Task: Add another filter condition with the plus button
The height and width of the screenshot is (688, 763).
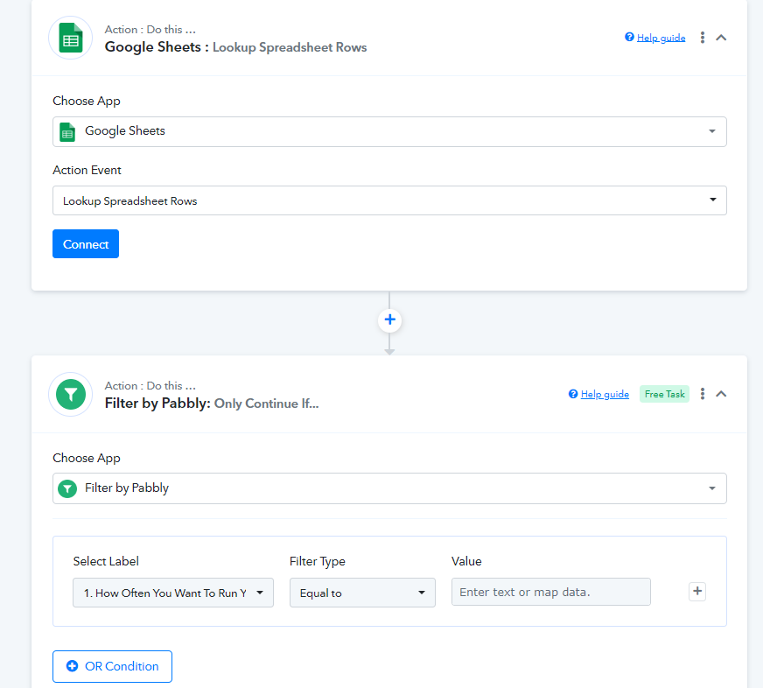Action: (x=697, y=592)
